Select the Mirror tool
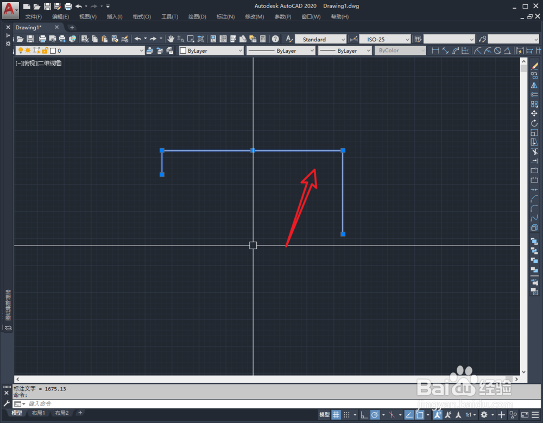Image resolution: width=543 pixels, height=423 pixels. coord(534,85)
